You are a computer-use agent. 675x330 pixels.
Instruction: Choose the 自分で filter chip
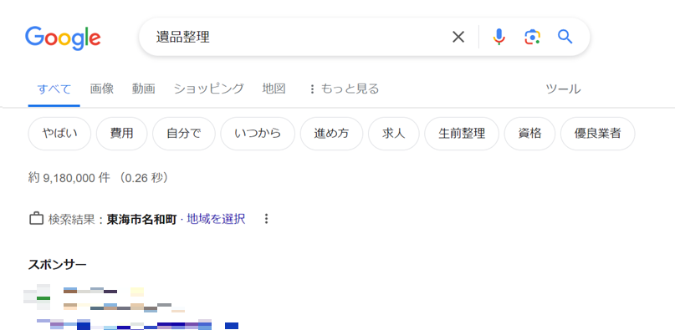pyautogui.click(x=184, y=134)
